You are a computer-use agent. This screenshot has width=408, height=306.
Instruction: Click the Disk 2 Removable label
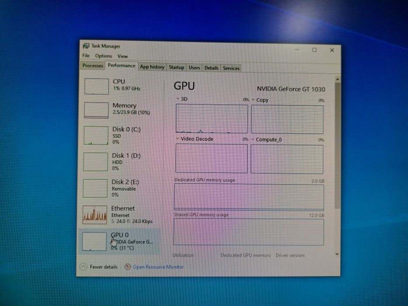tap(124, 189)
